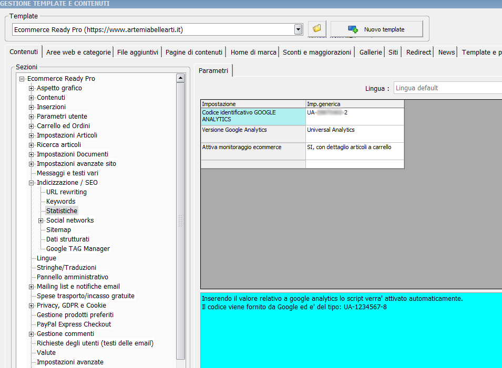Select the Statistiche tree item
502x368 pixels.
click(x=62, y=211)
